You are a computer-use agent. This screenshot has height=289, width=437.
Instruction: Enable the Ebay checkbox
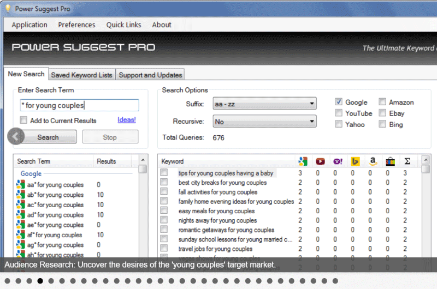[x=382, y=113]
